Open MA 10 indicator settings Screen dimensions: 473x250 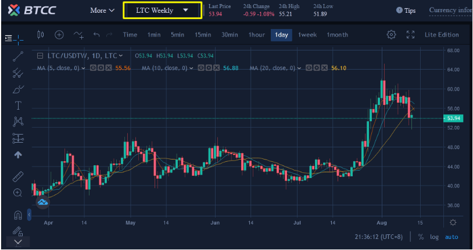pos(209,68)
